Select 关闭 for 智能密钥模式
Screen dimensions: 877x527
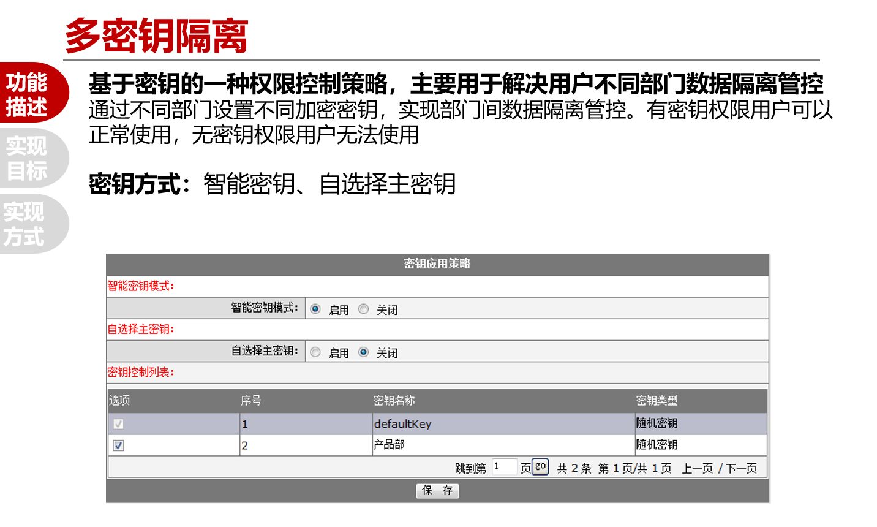click(364, 309)
